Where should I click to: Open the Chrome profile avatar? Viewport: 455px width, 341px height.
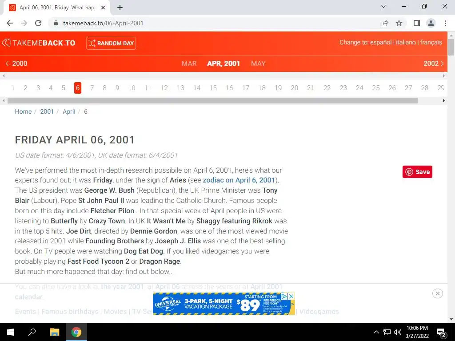(431, 23)
